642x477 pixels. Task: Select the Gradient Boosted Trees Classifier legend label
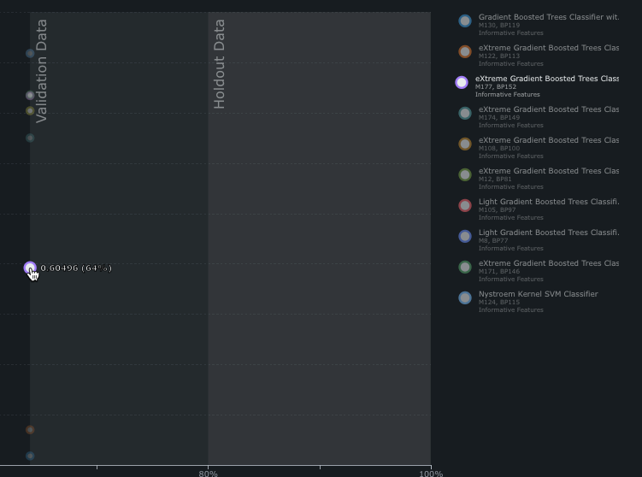[x=548, y=17]
